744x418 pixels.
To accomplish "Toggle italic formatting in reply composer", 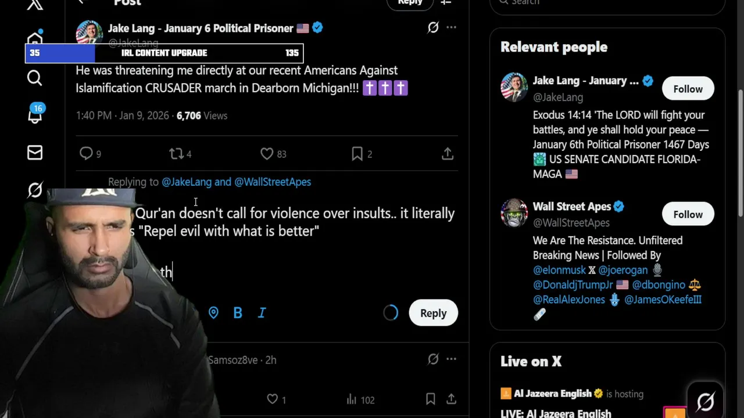I will click(x=262, y=313).
